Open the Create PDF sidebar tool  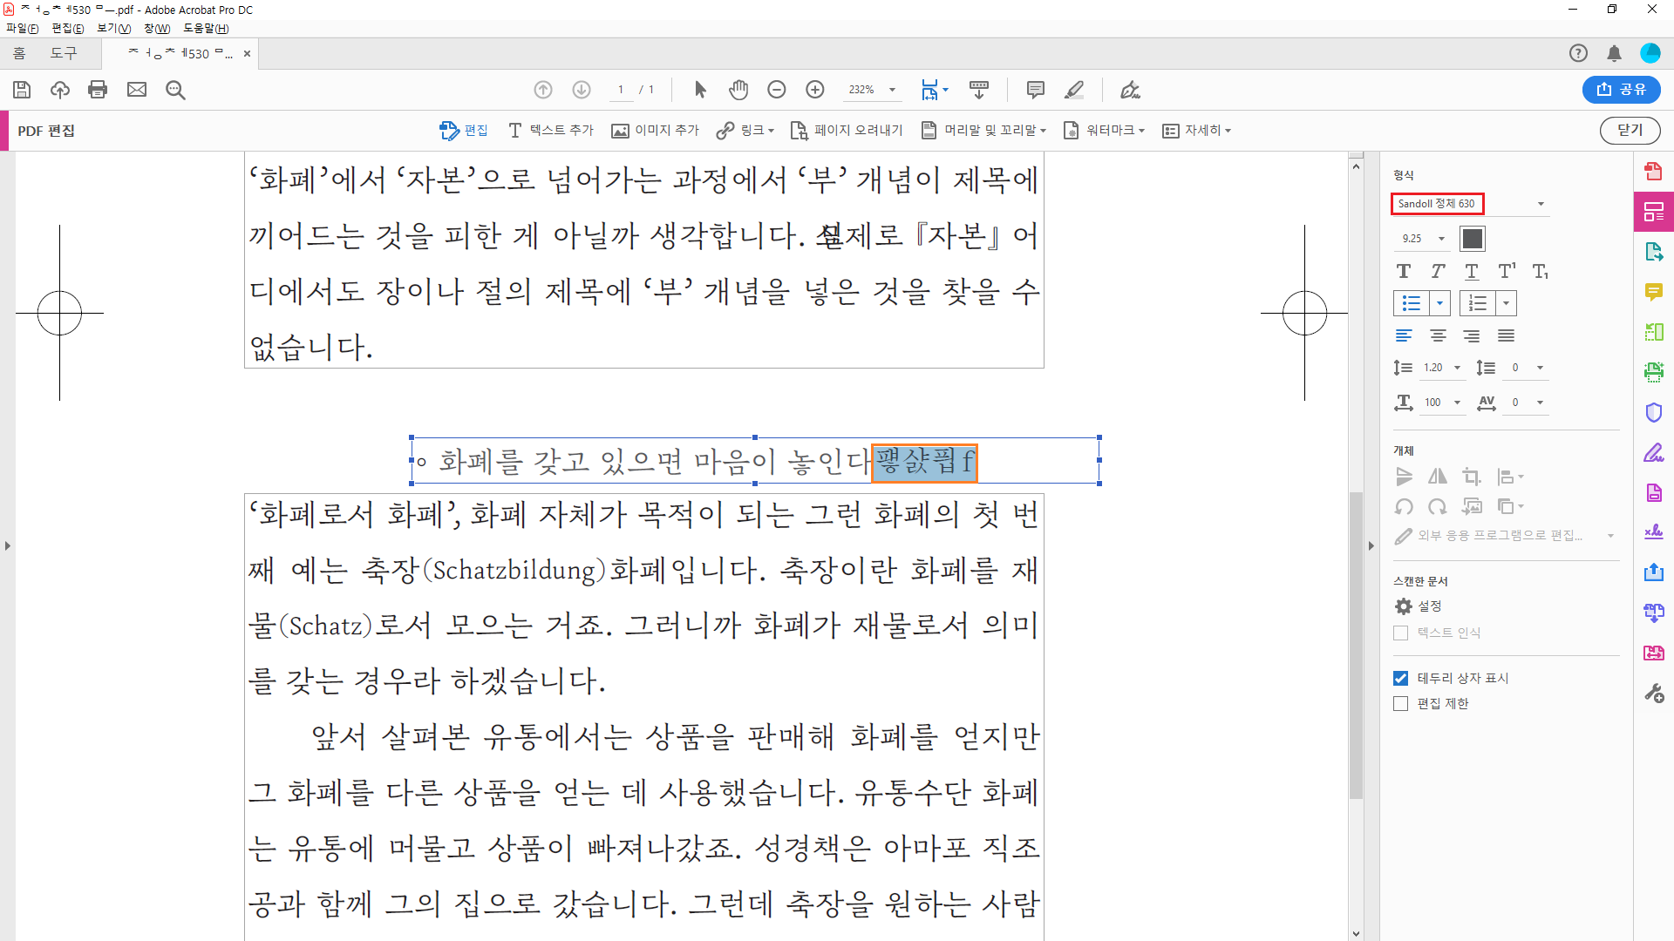point(1654,172)
